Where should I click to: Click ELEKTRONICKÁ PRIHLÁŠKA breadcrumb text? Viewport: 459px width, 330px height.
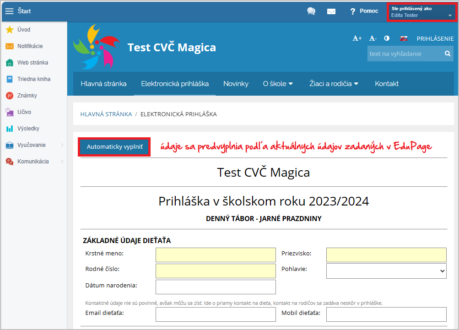pyautogui.click(x=178, y=114)
